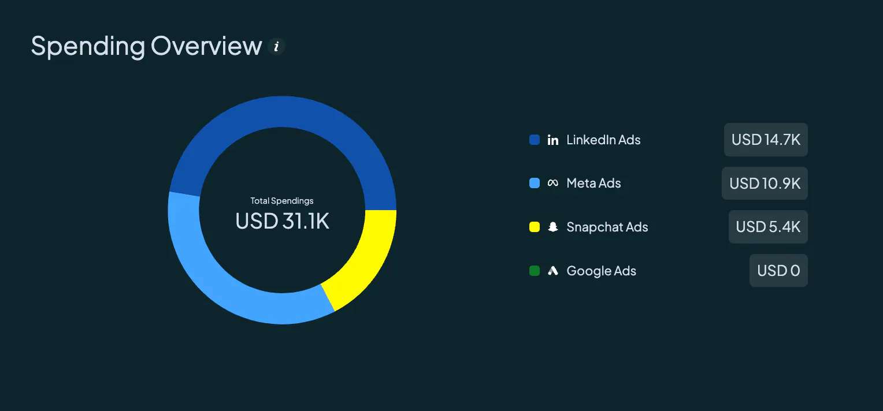
Task: Click the Snapchat ghost icon
Action: (x=553, y=227)
